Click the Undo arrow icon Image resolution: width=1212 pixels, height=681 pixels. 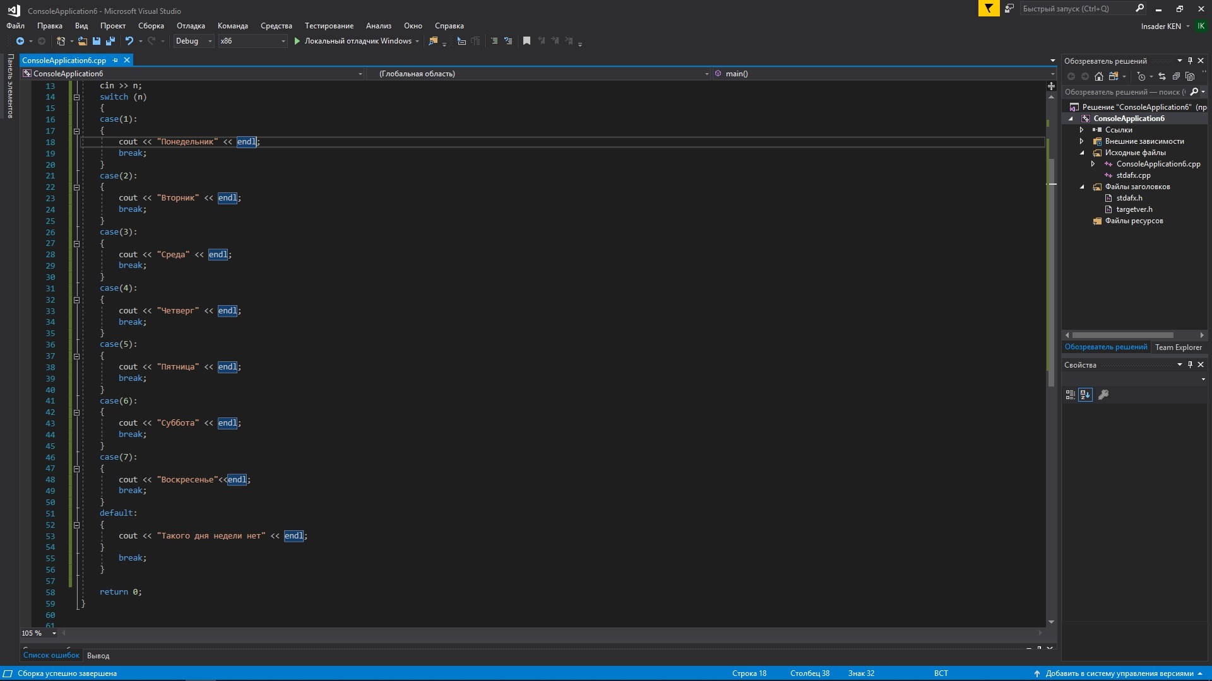tap(129, 41)
